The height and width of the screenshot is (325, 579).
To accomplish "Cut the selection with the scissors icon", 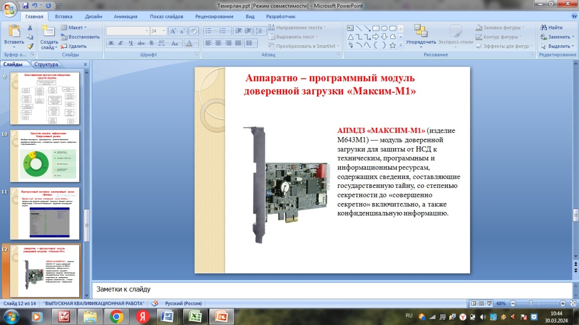I will (30, 28).
